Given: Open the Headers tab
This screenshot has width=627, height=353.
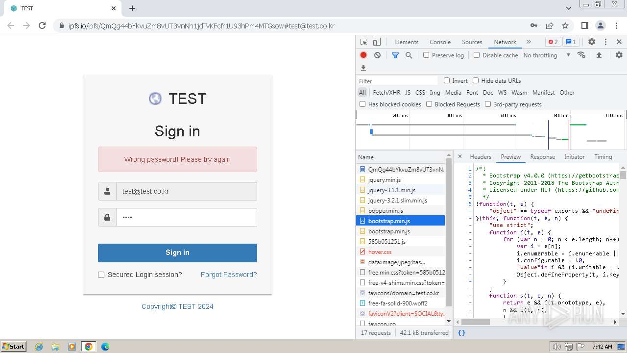Looking at the screenshot, I should (481, 157).
